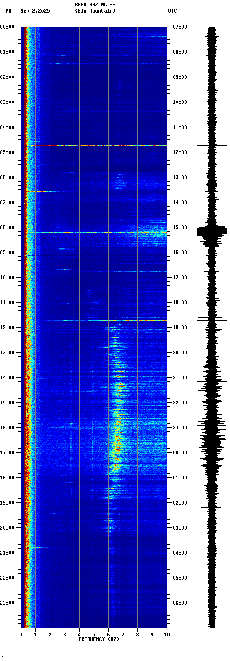Click the frequency axis label '10'
The height and width of the screenshot is (661, 230).
[x=167, y=635]
